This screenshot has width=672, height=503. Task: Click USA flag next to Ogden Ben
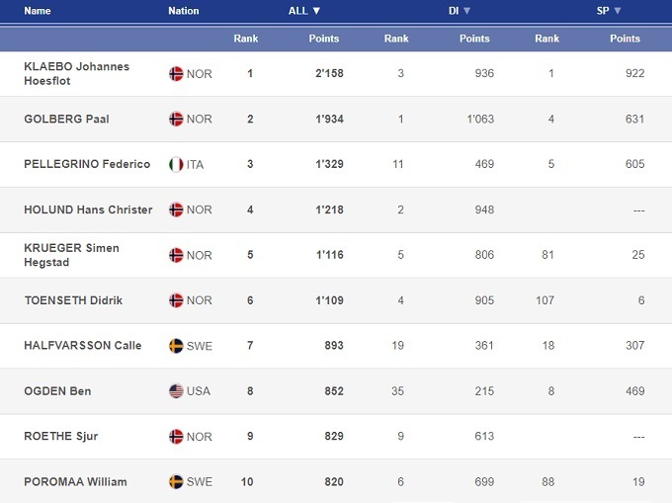[x=176, y=391]
